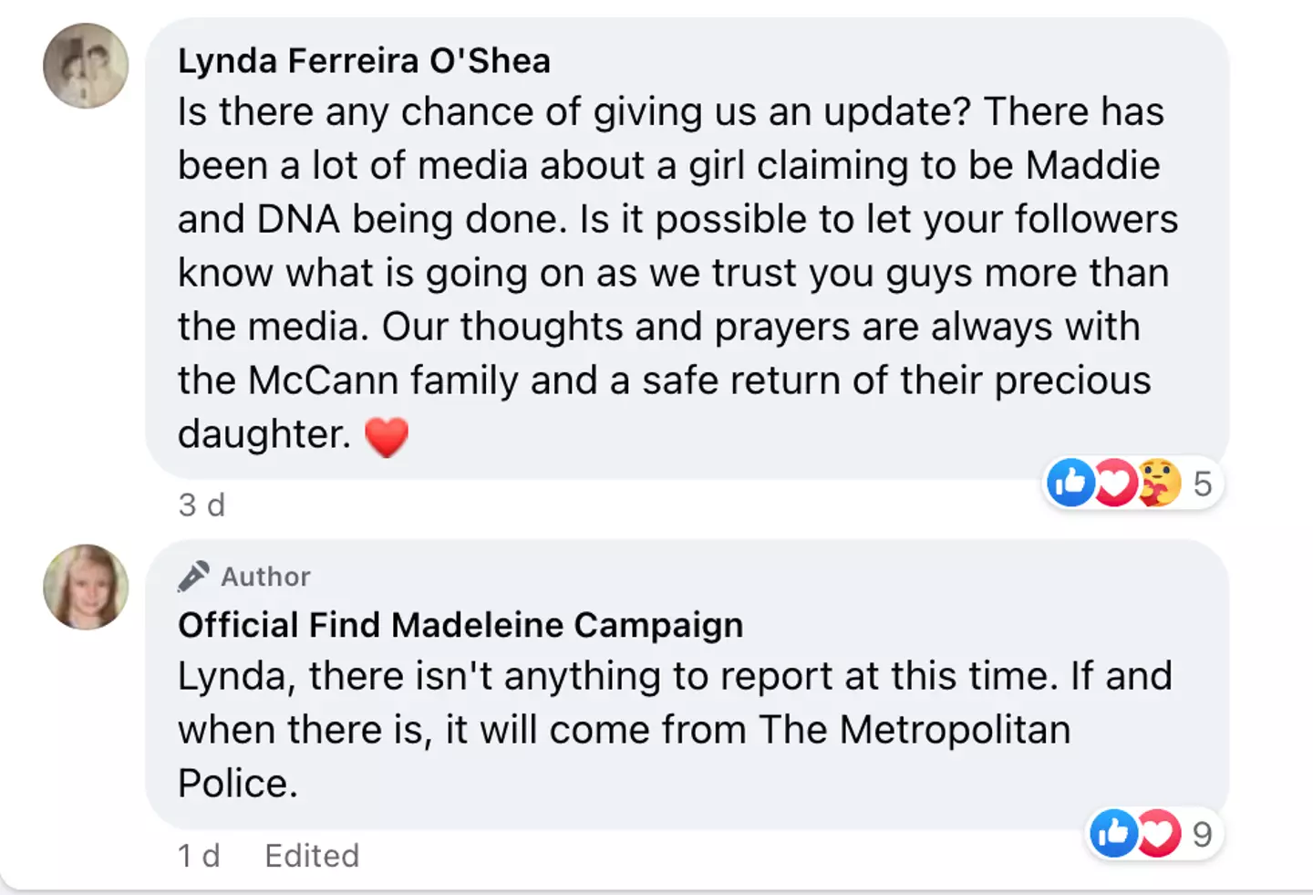
Task: Click the Love reaction icon on Lynda's comment
Action: pyautogui.click(x=1114, y=483)
